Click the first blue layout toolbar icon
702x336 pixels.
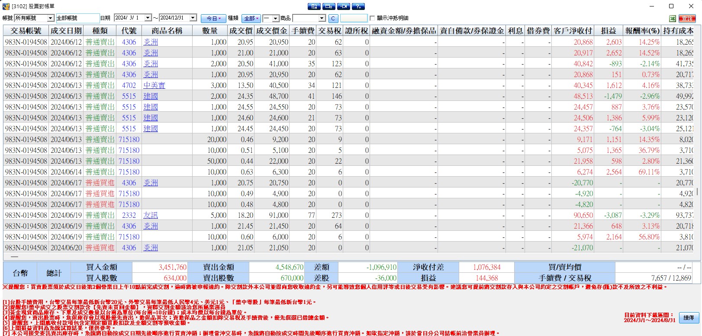pos(314,6)
